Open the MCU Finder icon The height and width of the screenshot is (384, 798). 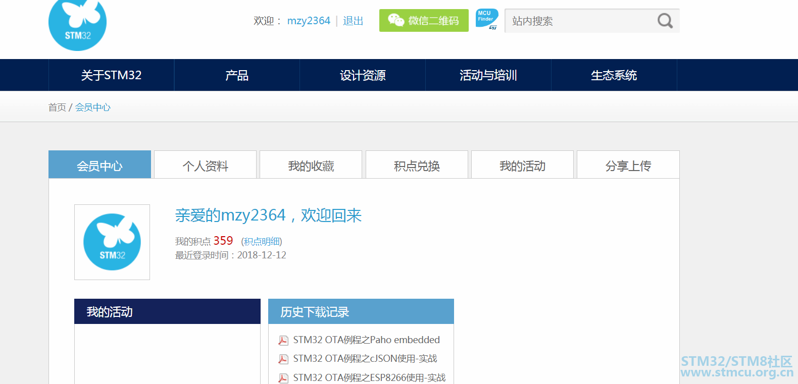tap(487, 20)
